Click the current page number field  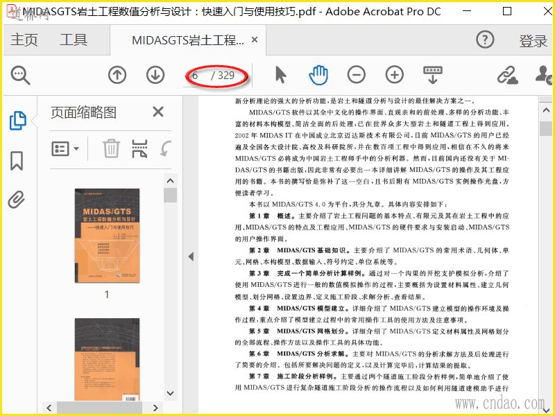[196, 76]
